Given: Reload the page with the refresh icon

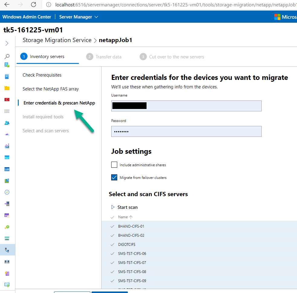Looking at the screenshot, I should (x=34, y=5).
